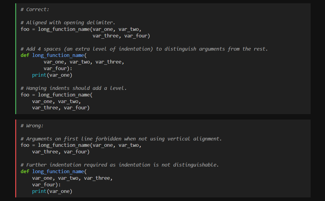Click the "Aligned with opening delimiter" comment

coord(68,22)
